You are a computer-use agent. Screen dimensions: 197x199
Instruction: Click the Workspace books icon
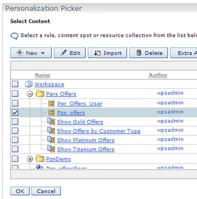29,84
